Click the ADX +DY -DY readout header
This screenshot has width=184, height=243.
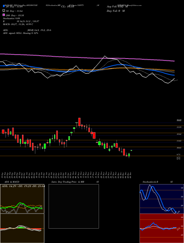tap(23, 186)
